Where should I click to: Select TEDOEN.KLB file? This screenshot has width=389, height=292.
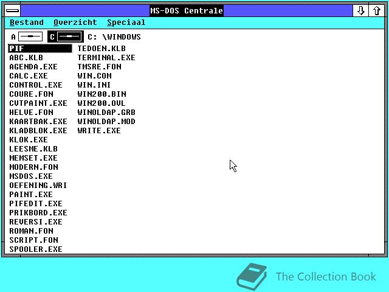(102, 49)
